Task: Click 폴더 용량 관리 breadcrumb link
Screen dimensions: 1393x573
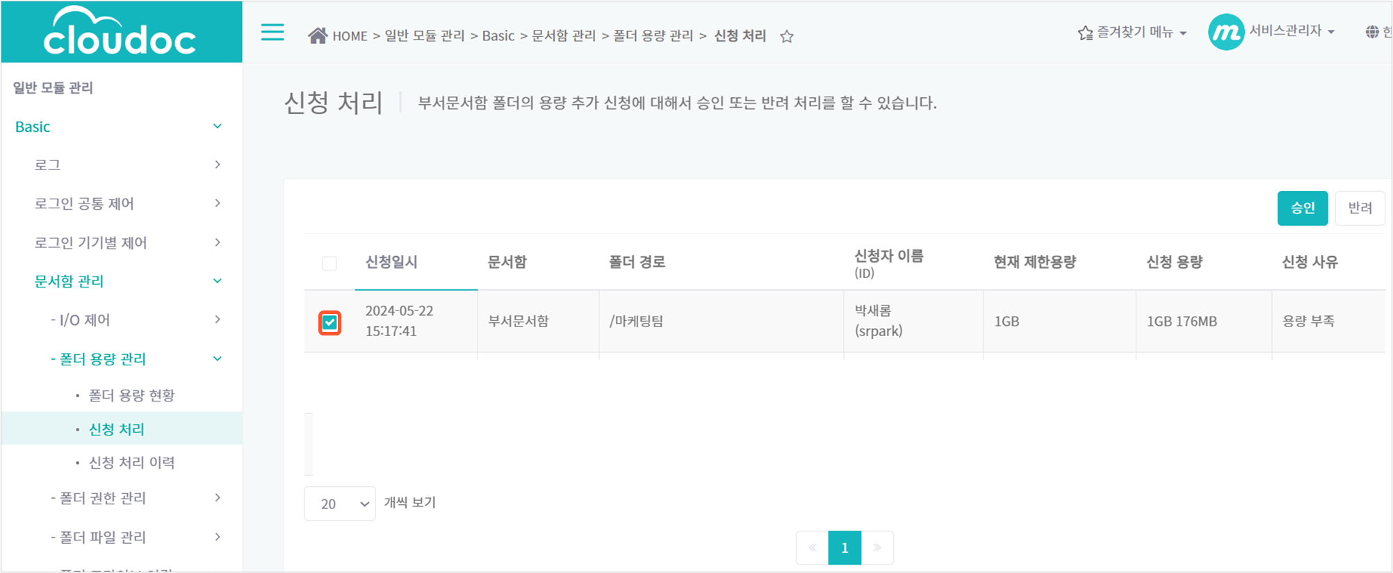Action: click(x=653, y=35)
